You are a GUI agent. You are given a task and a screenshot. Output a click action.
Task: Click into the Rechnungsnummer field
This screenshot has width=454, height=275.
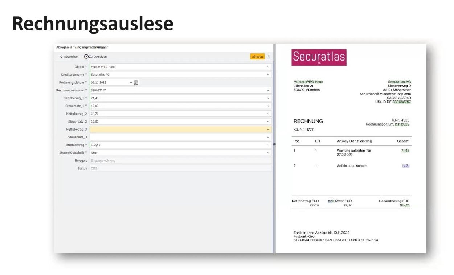coord(180,90)
